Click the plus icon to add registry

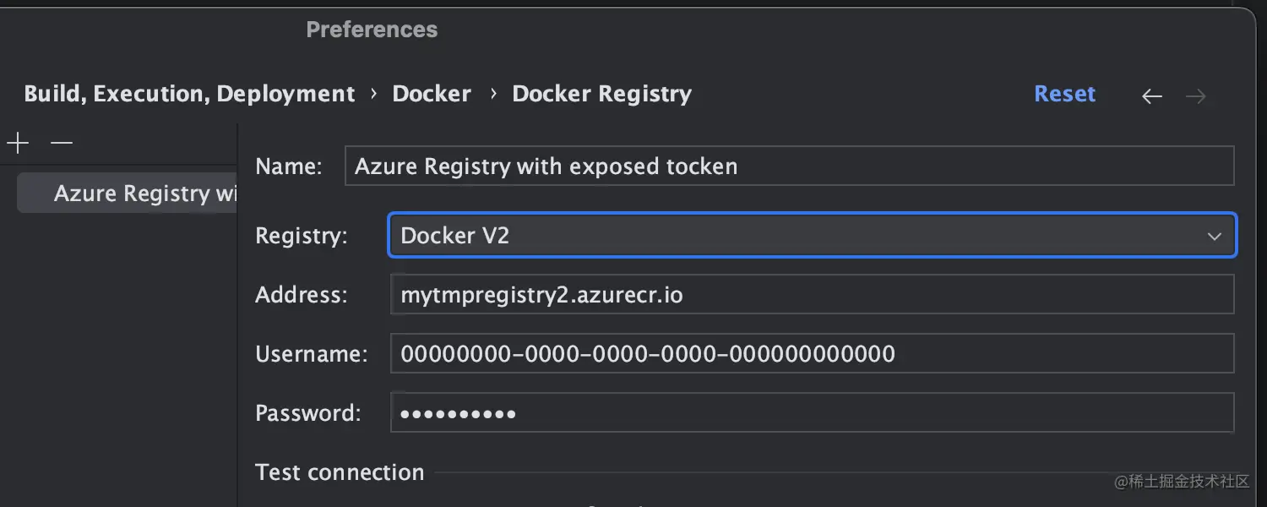coord(17,144)
